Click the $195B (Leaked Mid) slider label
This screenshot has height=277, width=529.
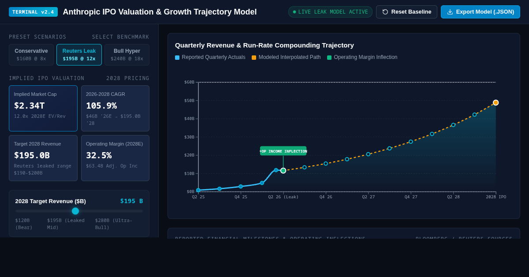pyautogui.click(x=66, y=224)
